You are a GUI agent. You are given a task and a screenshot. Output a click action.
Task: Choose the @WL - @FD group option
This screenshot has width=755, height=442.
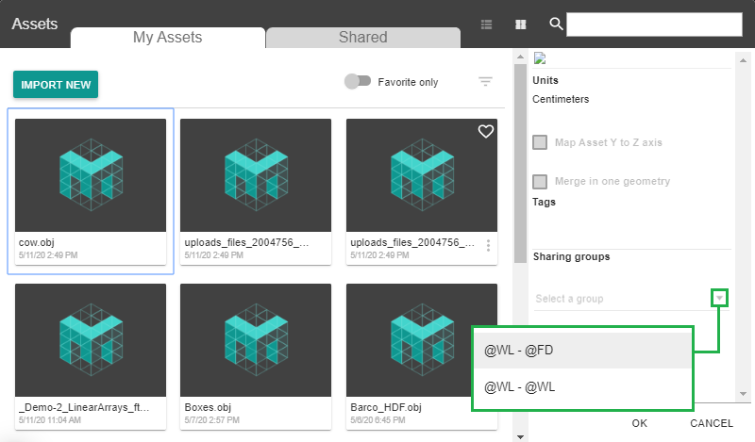582,350
